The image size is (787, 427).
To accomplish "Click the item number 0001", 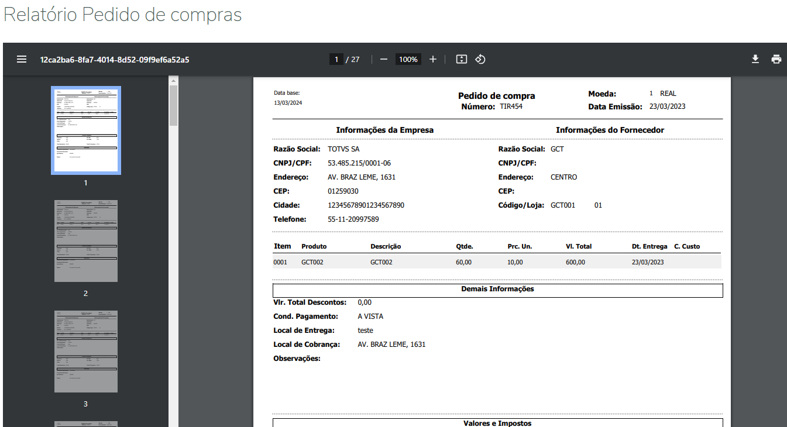I will pyautogui.click(x=280, y=262).
